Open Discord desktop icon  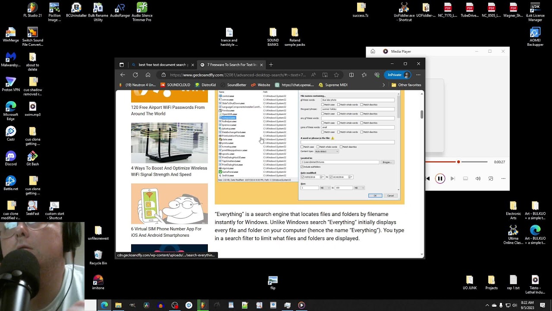point(11,159)
